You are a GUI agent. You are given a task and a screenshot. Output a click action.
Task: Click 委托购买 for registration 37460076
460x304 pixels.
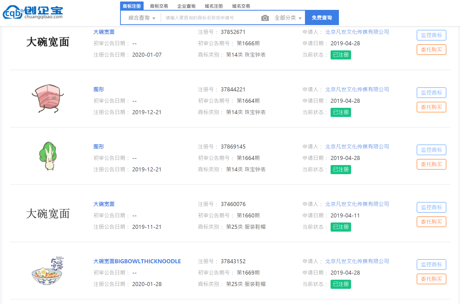click(431, 222)
